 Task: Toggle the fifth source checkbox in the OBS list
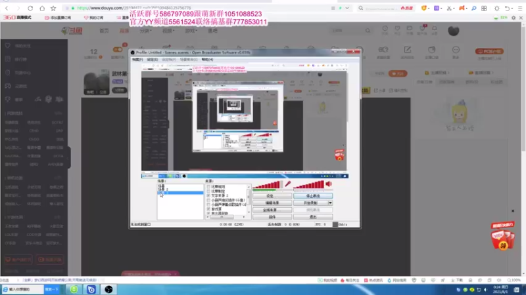pyautogui.click(x=208, y=205)
